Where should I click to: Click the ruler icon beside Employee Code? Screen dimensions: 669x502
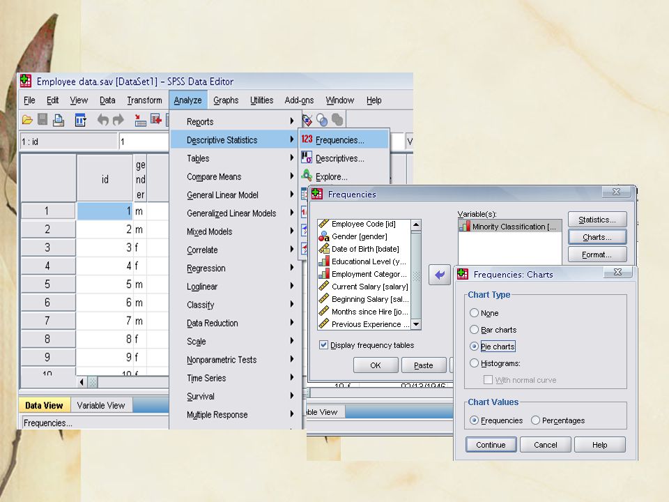pos(324,224)
